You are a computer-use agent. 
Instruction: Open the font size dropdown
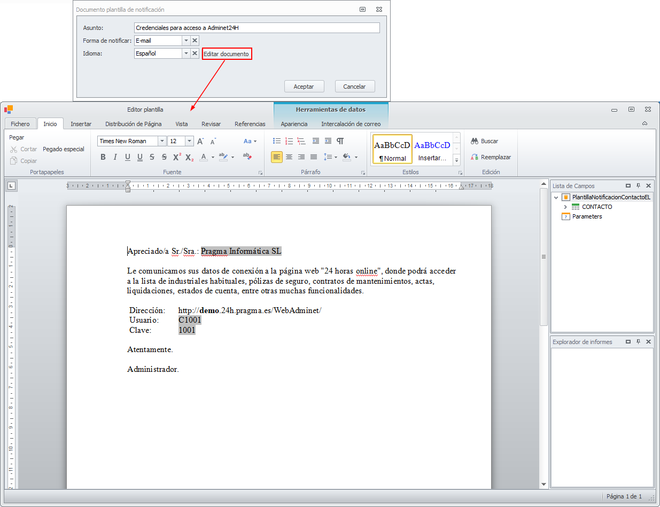(x=189, y=141)
